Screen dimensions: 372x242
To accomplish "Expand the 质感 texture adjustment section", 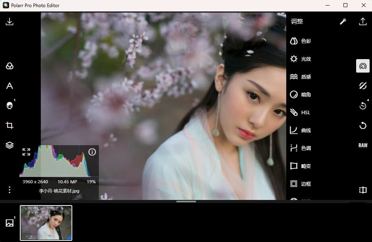I will point(301,77).
